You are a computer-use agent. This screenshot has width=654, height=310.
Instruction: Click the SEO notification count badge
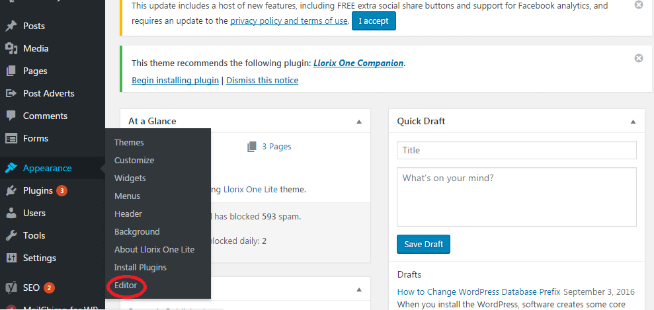(49, 288)
